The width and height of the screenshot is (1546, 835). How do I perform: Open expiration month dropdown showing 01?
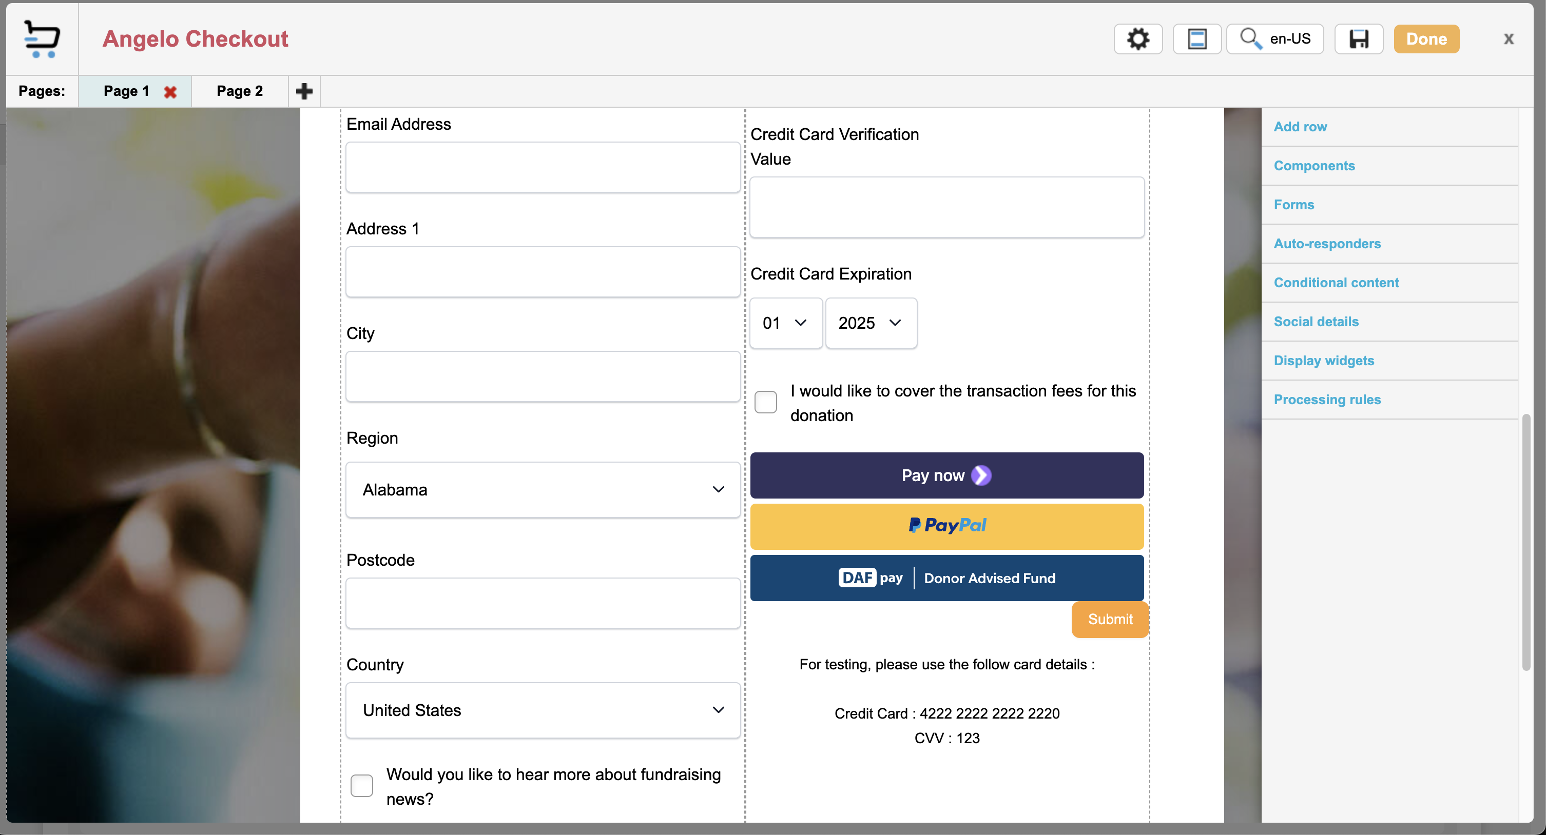[786, 323]
